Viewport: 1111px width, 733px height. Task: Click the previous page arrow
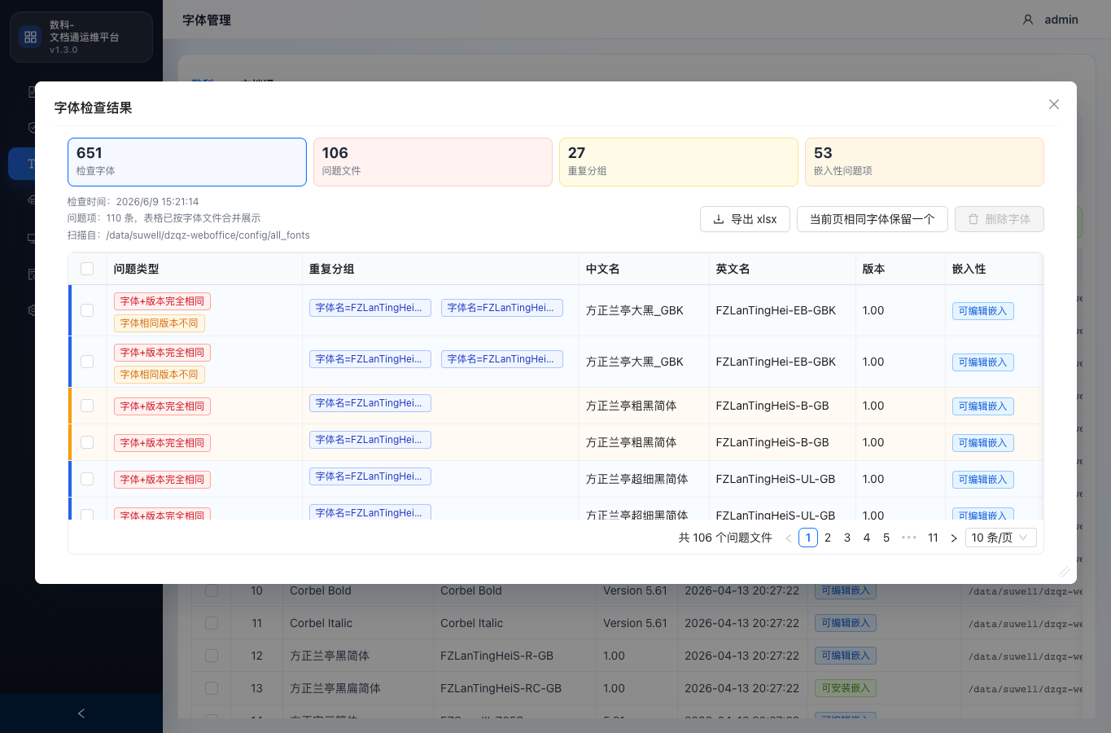[x=788, y=538]
